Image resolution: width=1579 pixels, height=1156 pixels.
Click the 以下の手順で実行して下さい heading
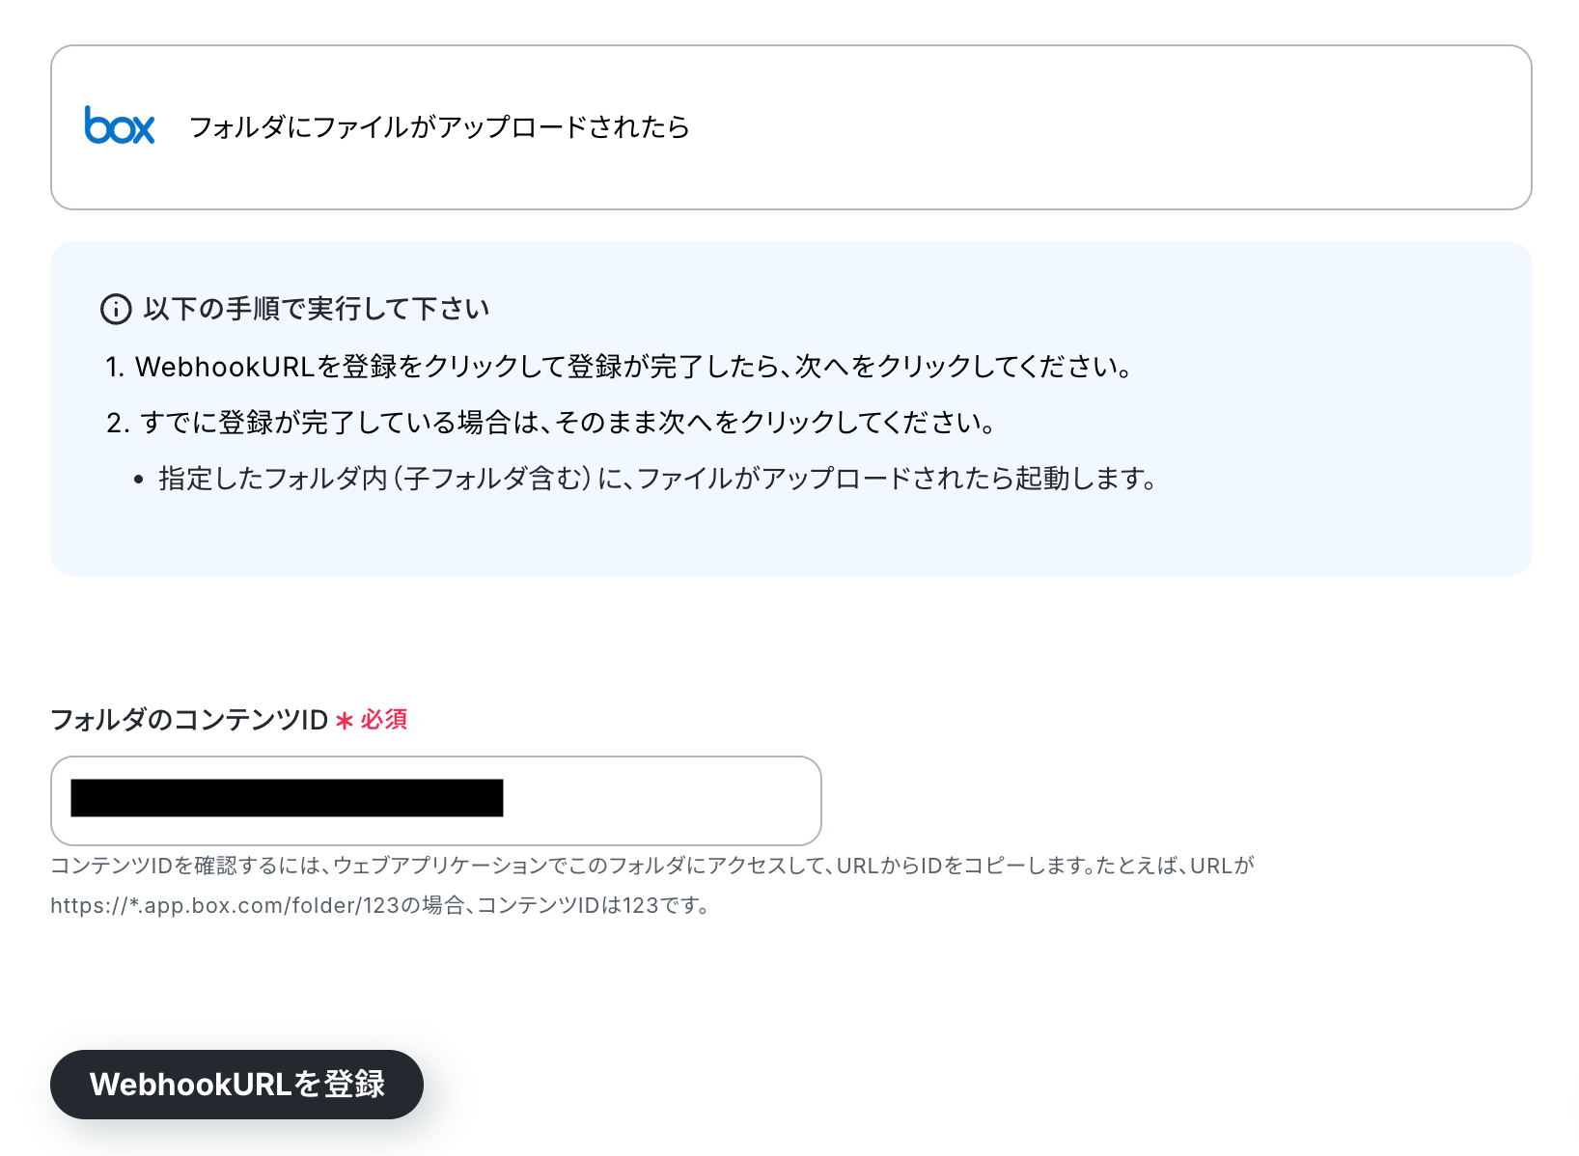pos(317,309)
